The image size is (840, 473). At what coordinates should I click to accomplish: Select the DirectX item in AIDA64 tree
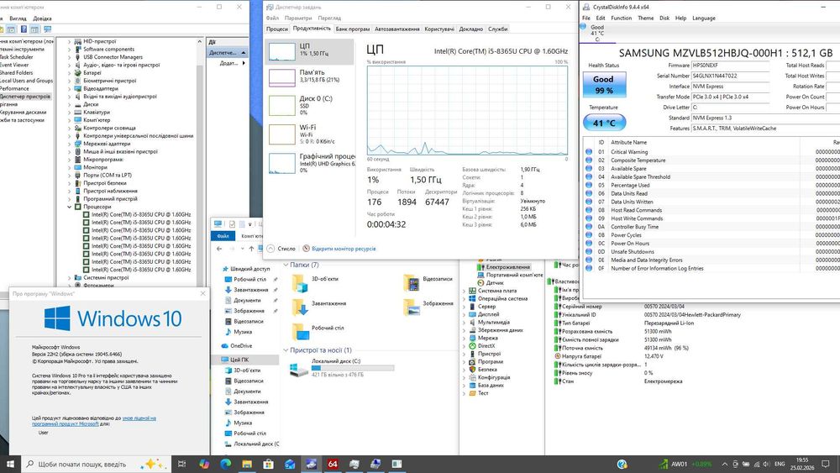click(486, 346)
